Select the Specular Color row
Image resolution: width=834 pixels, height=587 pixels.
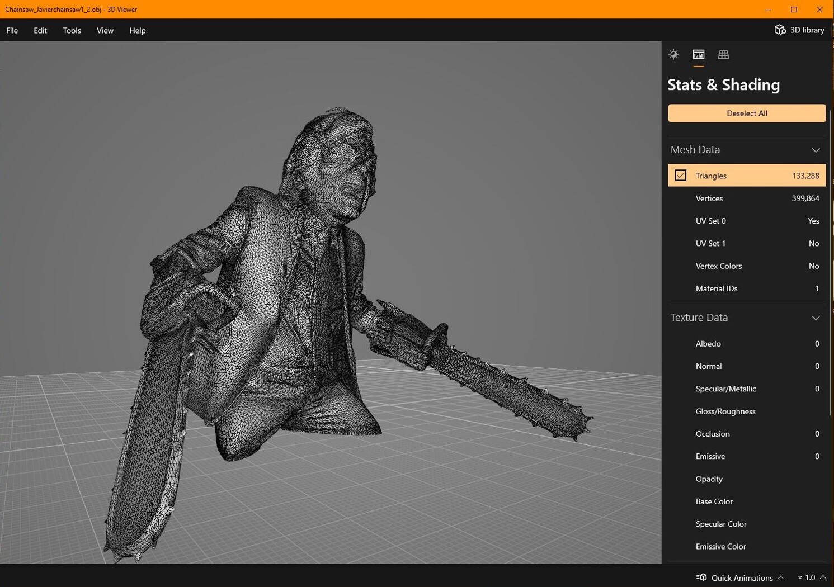747,524
